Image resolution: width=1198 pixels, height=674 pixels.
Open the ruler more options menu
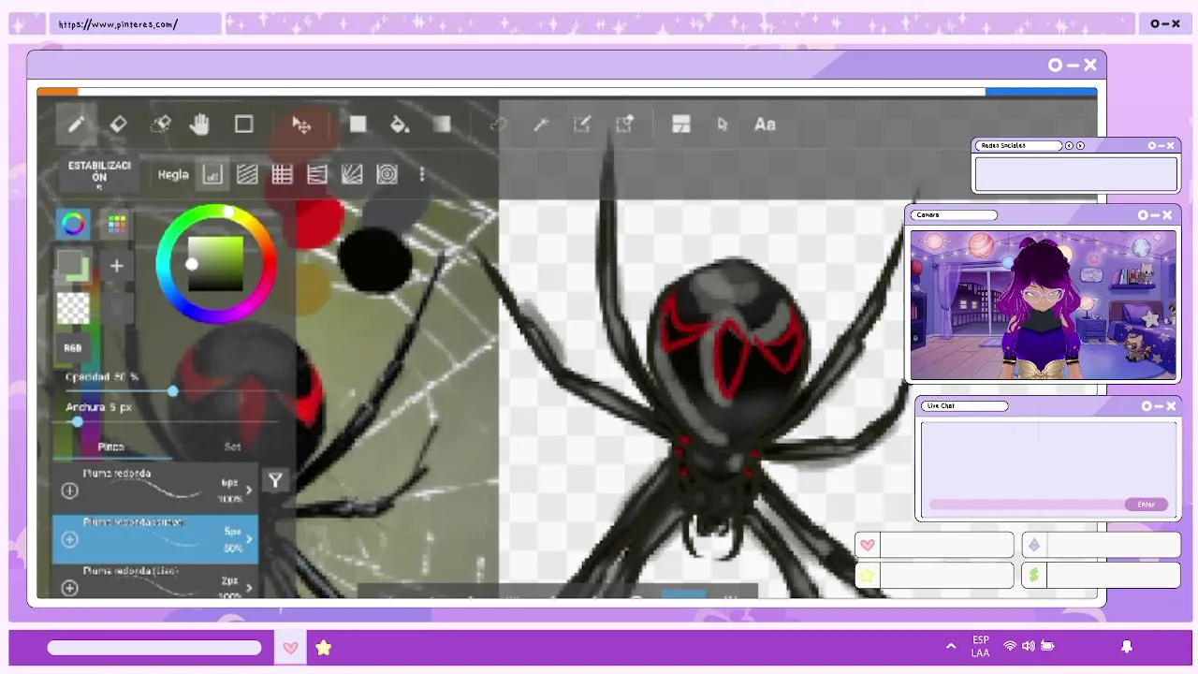click(x=422, y=174)
